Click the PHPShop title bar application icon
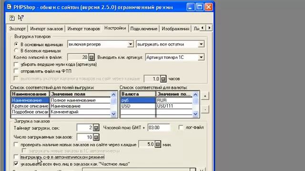Viewport: 305px width, 171px height. (9, 7)
